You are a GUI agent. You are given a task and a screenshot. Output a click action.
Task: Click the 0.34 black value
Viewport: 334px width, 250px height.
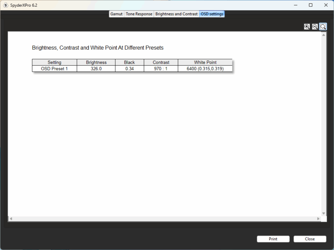[x=130, y=69]
